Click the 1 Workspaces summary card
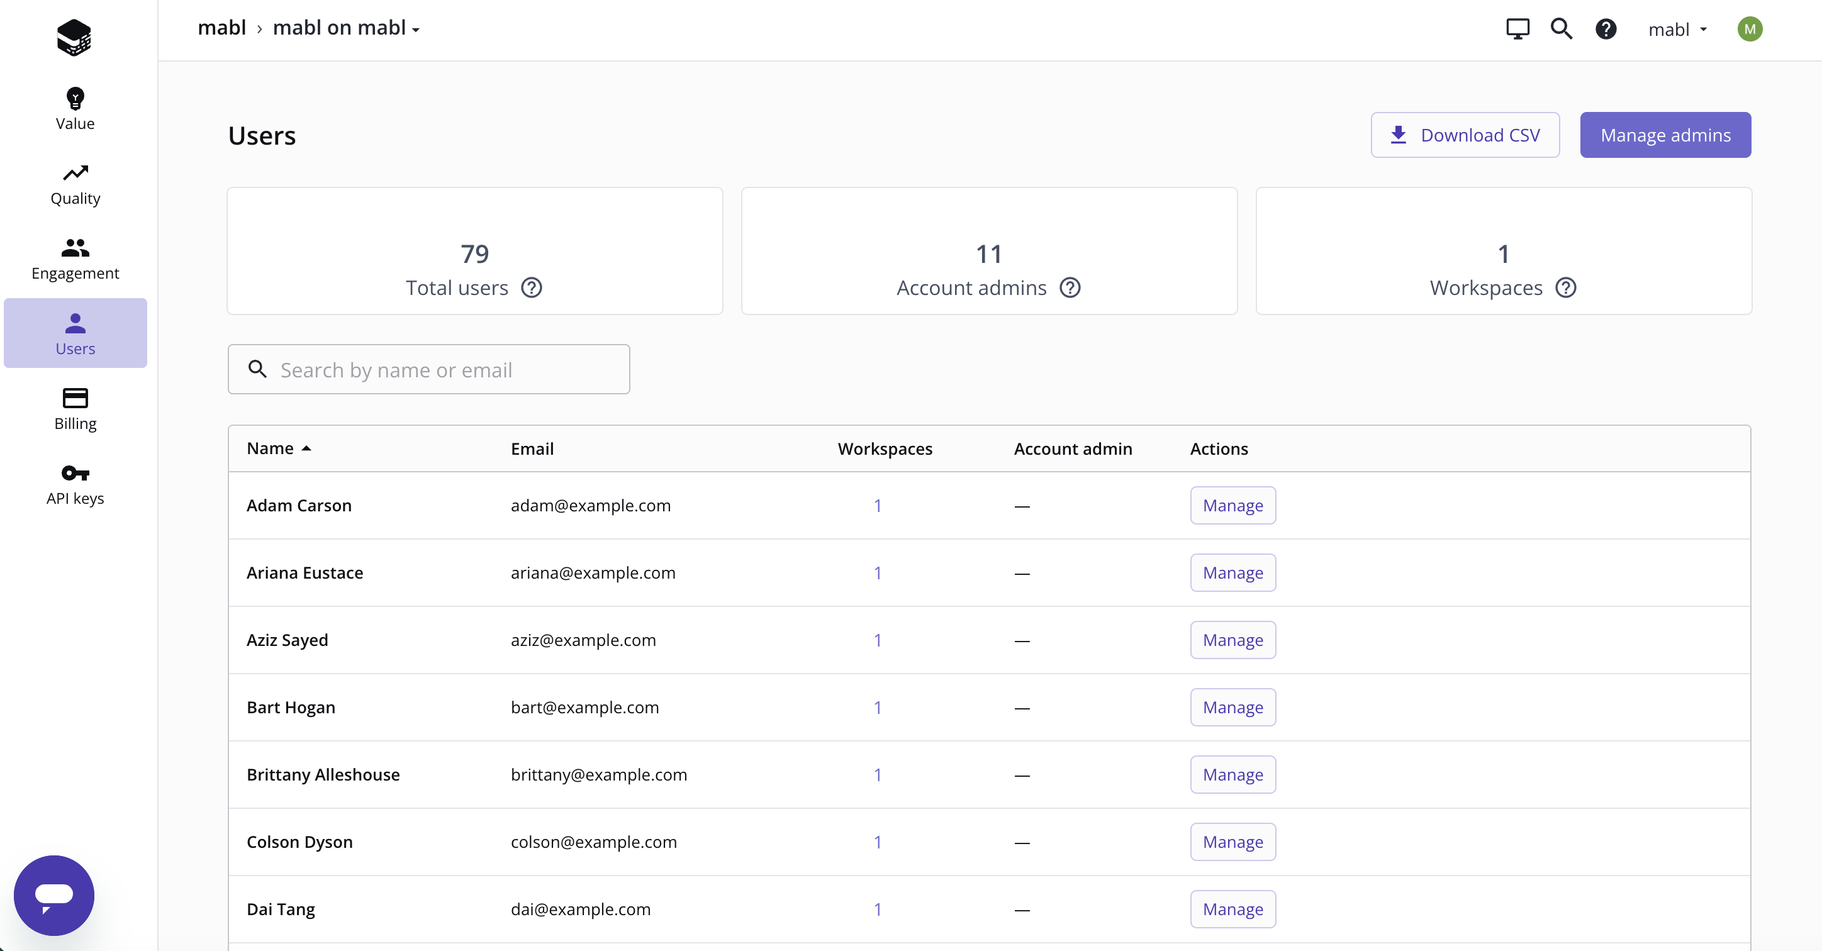Image resolution: width=1822 pixels, height=951 pixels. [x=1503, y=251]
